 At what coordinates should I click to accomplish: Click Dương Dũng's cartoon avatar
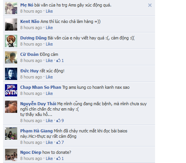tap(11, 41)
